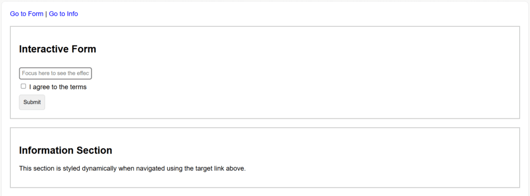
Task: Select the Interactive Form heading
Action: (x=57, y=49)
